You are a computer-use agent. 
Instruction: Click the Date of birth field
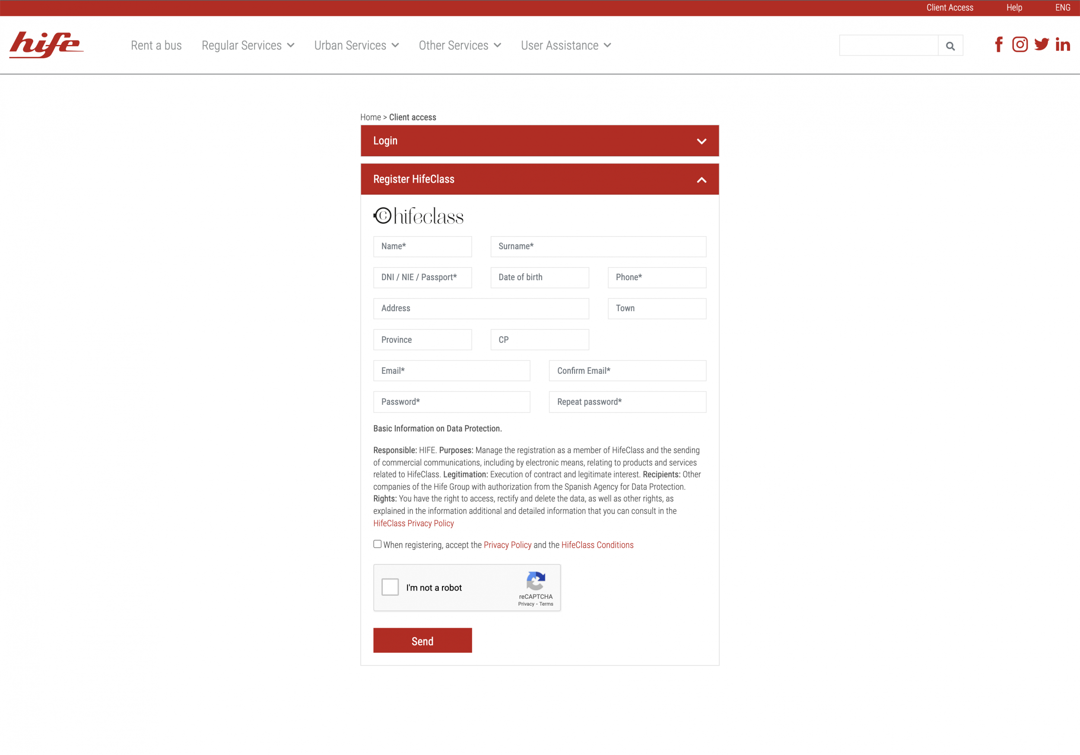540,278
